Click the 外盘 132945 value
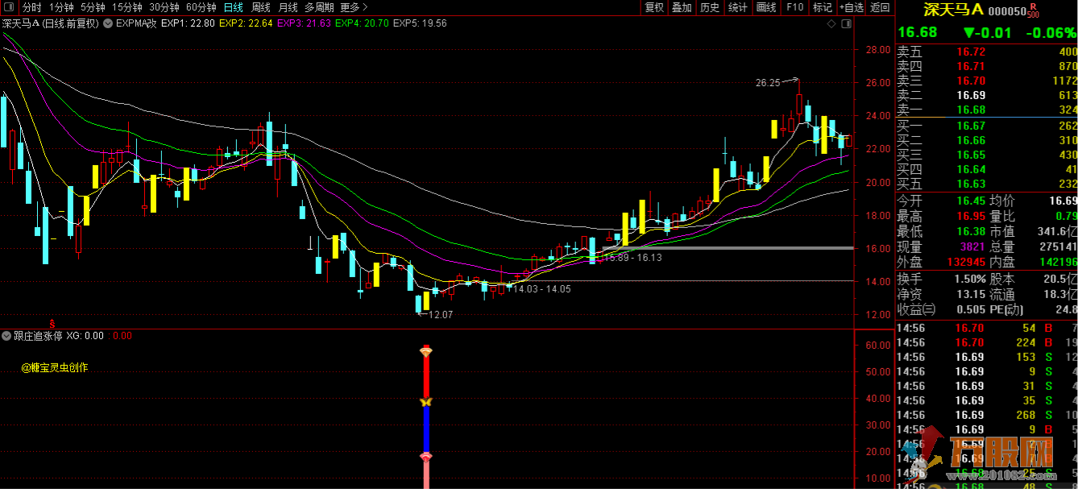The image size is (1078, 489). 966,262
